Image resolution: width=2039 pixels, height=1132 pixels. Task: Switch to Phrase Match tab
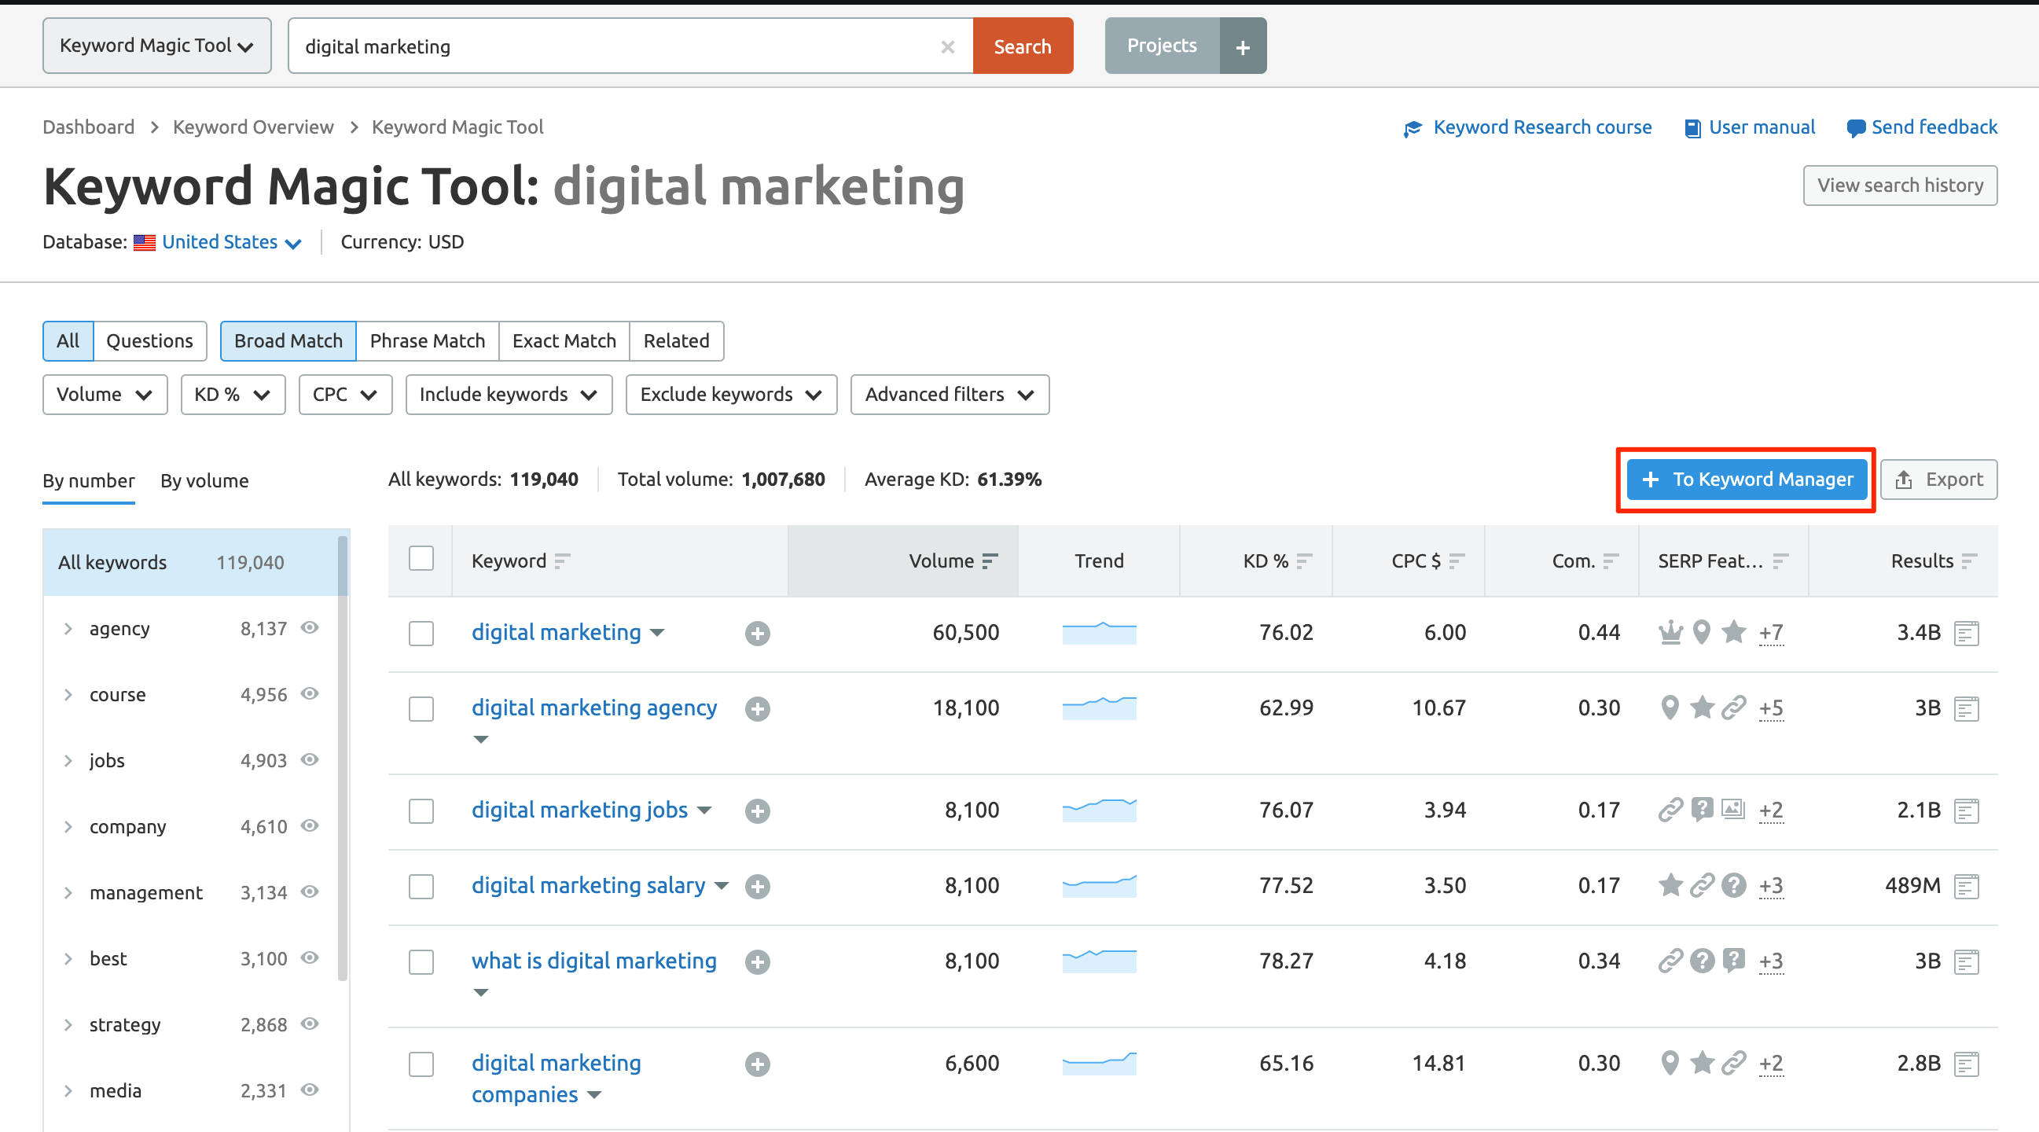427,341
